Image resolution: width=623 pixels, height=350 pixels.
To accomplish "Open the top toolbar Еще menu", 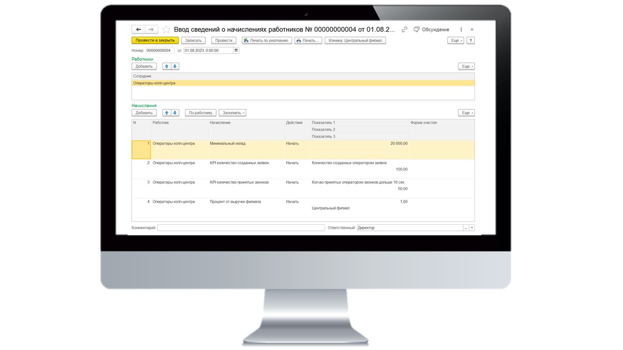I will (456, 41).
